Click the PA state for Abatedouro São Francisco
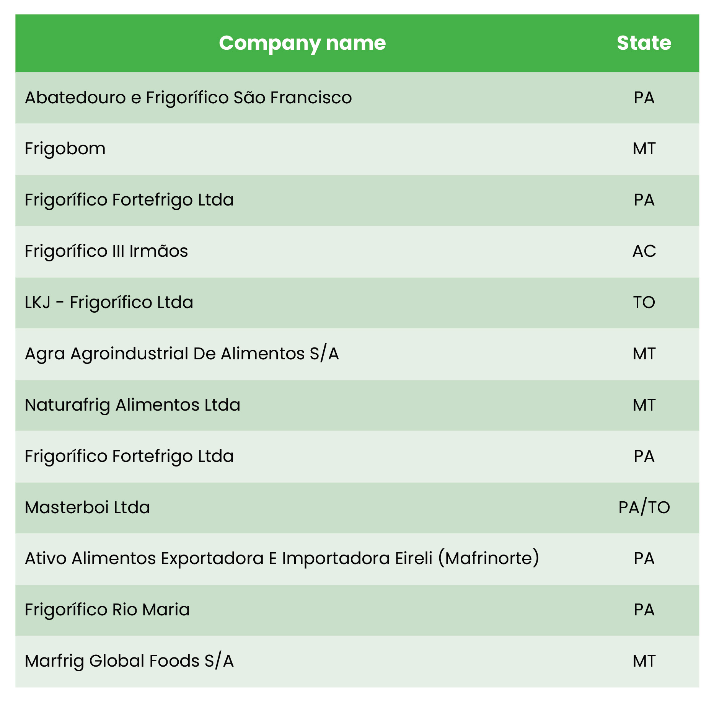The height and width of the screenshot is (703, 714). pyautogui.click(x=644, y=98)
